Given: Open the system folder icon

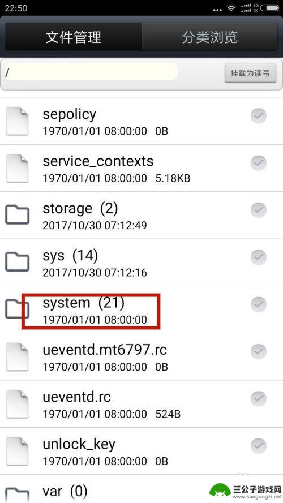Looking at the screenshot, I should pyautogui.click(x=18, y=309).
